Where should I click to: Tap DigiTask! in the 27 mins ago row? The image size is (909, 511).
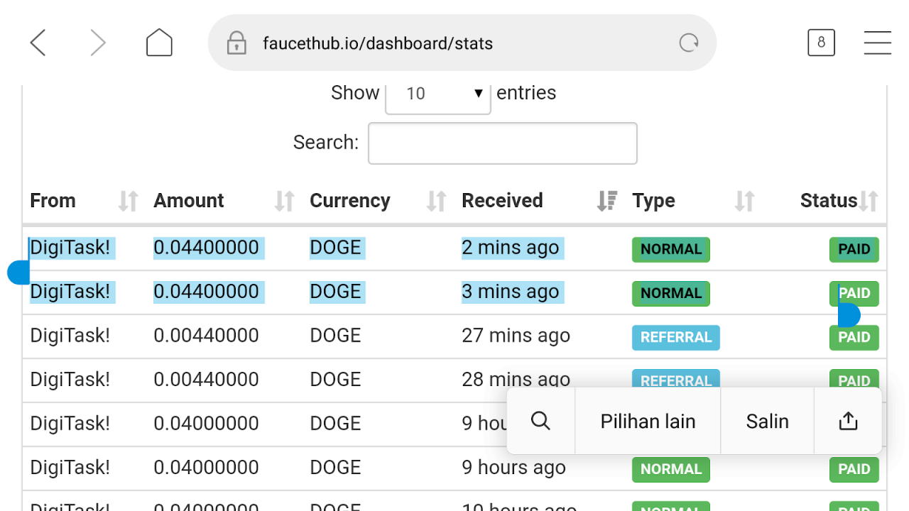pyautogui.click(x=70, y=336)
